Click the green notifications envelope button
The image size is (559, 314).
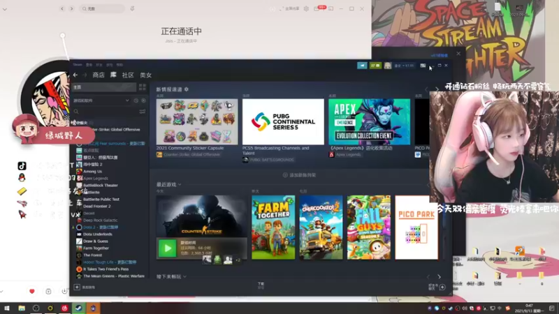click(375, 66)
